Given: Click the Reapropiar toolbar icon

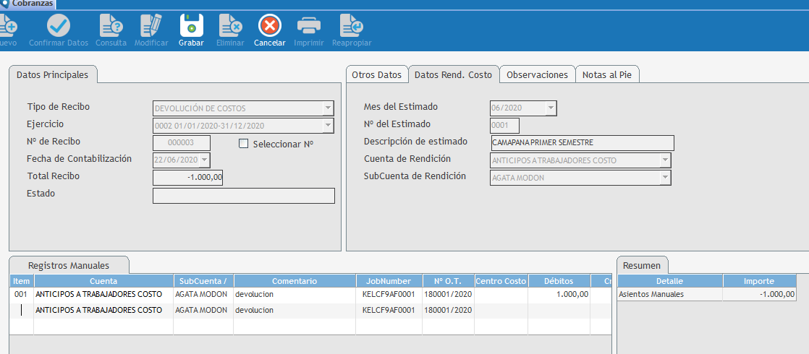Looking at the screenshot, I should [x=352, y=26].
